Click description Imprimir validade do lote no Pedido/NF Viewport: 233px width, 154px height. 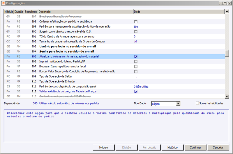tap(62, 62)
